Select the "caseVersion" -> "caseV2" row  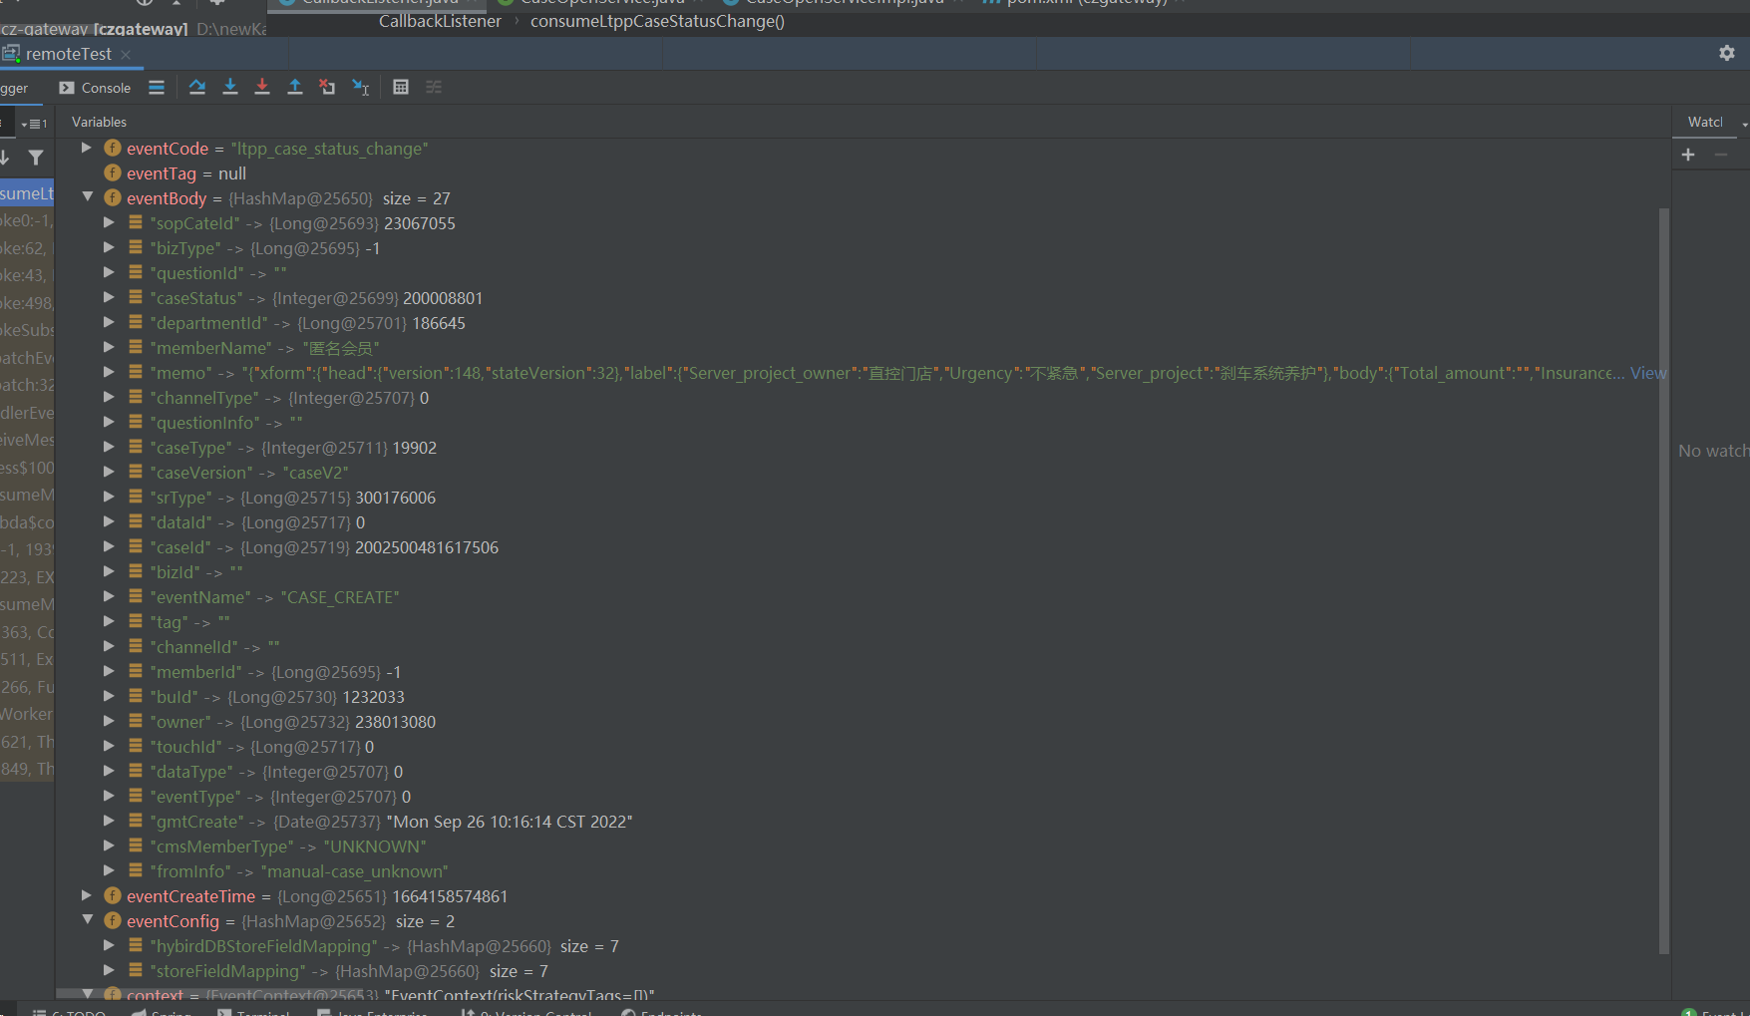(864, 473)
